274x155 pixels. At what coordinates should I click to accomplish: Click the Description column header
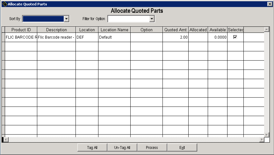[56, 30]
